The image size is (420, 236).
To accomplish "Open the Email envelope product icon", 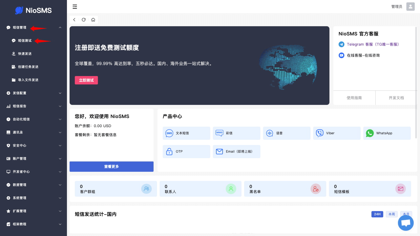I will pyautogui.click(x=219, y=152).
